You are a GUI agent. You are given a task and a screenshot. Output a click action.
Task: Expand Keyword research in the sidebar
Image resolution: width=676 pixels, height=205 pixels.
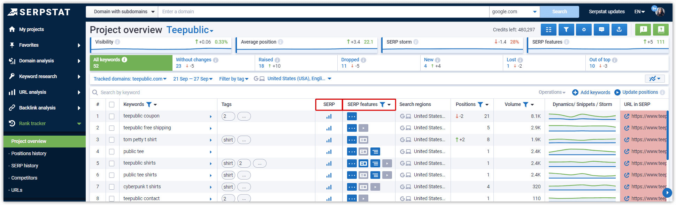[45, 77]
